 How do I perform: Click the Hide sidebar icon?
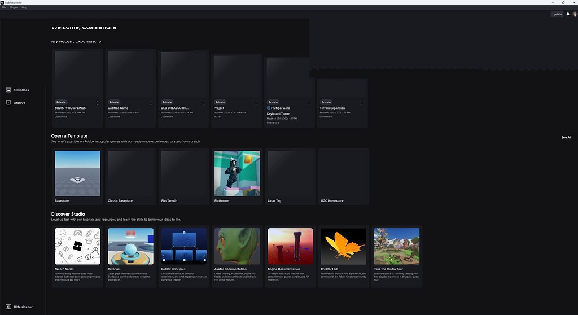(8, 307)
